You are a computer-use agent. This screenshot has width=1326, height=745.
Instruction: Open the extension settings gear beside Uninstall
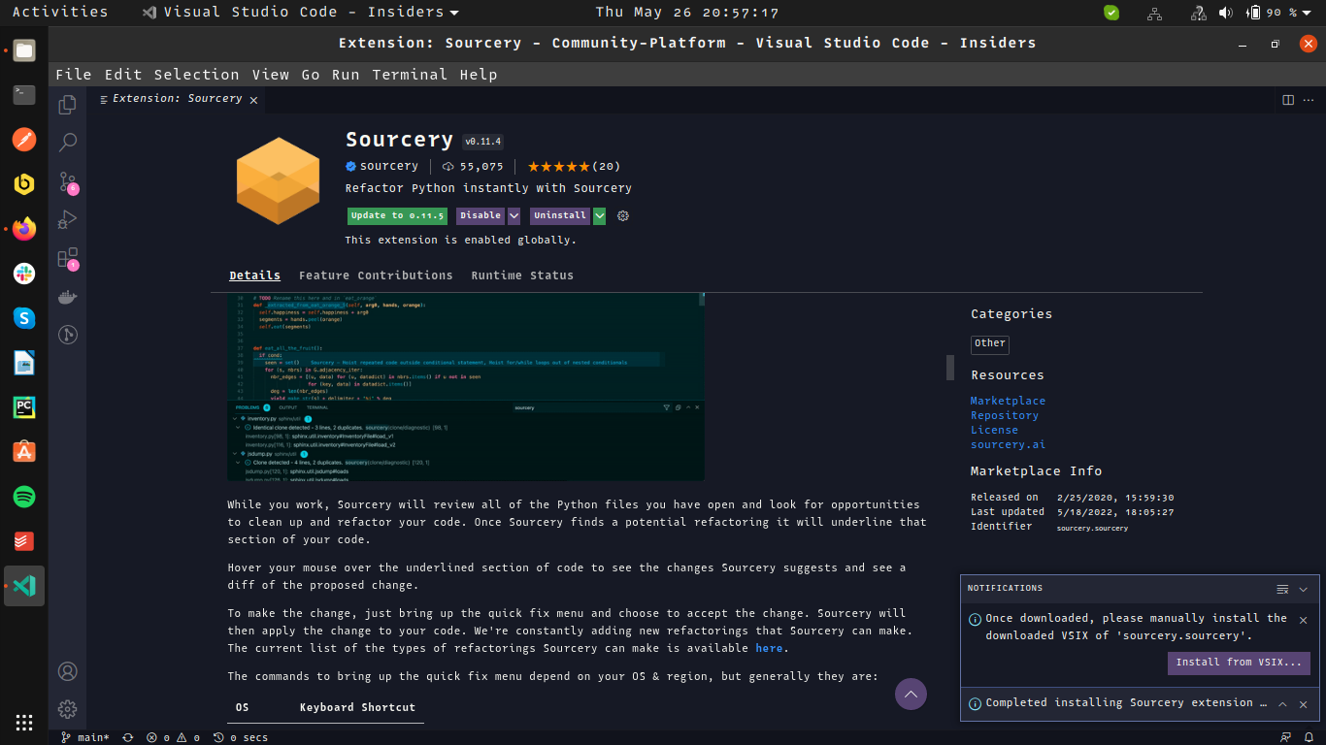click(x=622, y=215)
